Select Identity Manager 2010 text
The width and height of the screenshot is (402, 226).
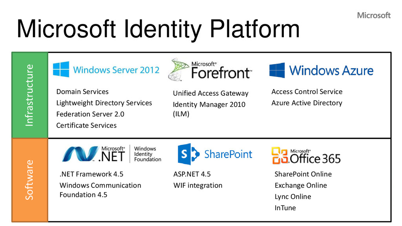pyautogui.click(x=209, y=104)
